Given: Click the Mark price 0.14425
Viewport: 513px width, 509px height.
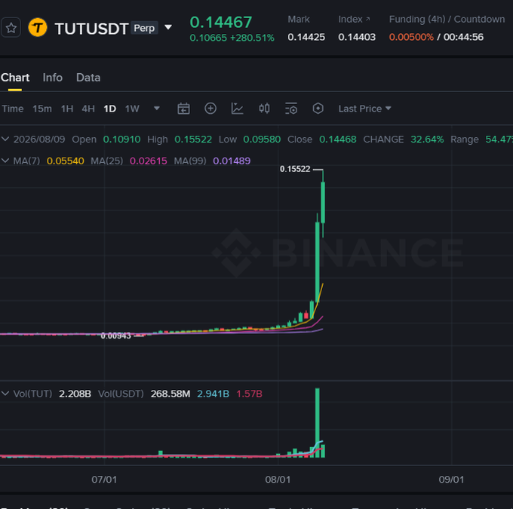Looking at the screenshot, I should pos(306,37).
